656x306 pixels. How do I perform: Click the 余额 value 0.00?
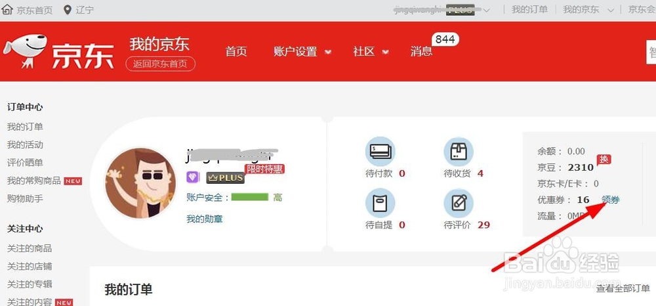click(576, 152)
